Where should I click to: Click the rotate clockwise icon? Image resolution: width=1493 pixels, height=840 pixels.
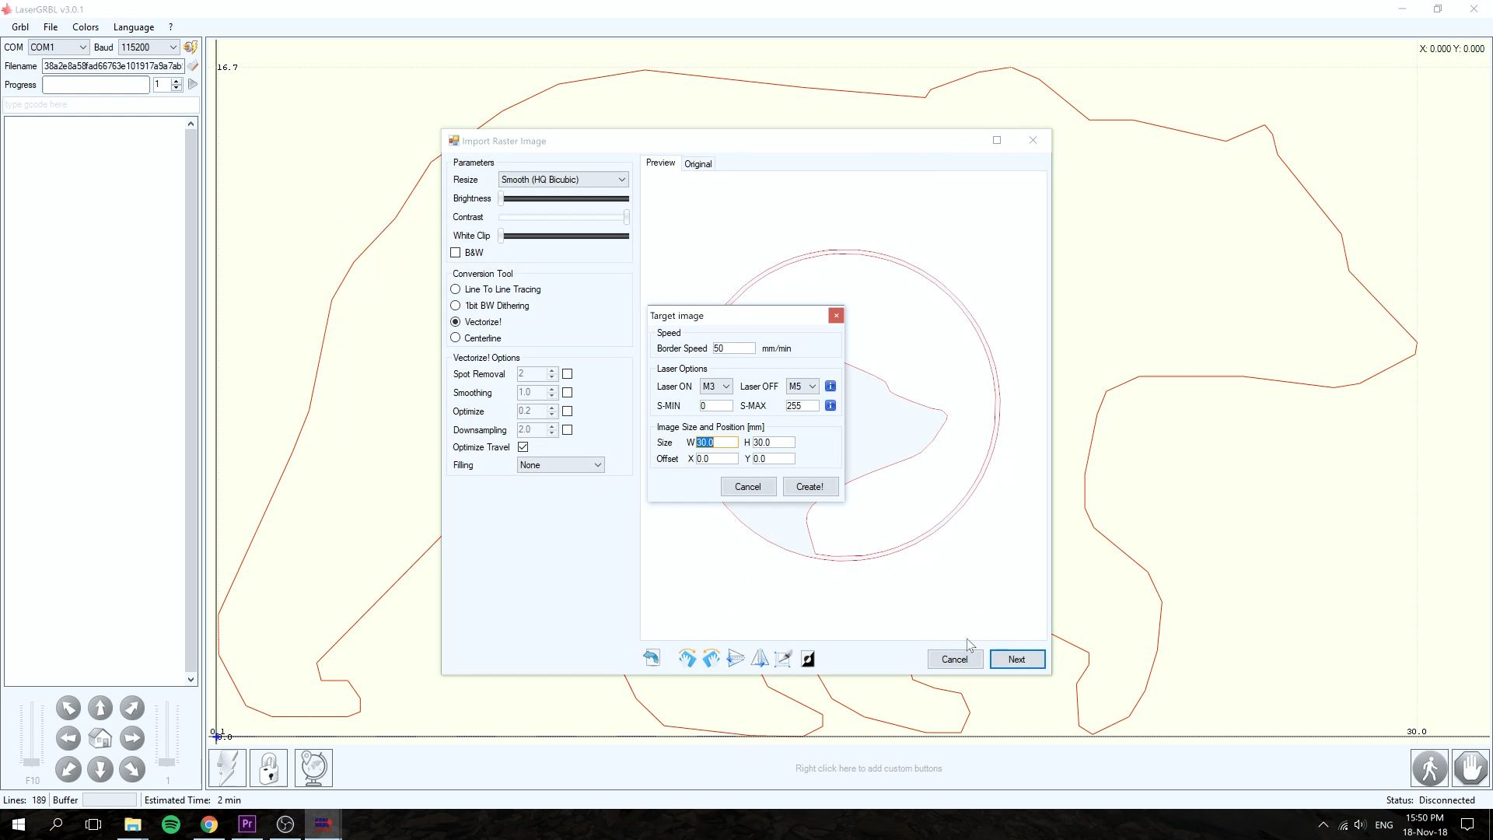[687, 659]
